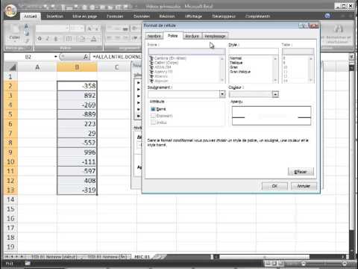Open the ribbon font size dropdown
This screenshot has width=358, height=269.
81,28
